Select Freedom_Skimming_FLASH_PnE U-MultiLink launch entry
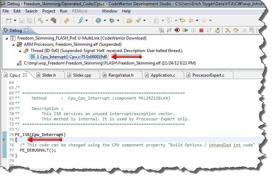This screenshot has height=181, width=274. tap(82, 38)
